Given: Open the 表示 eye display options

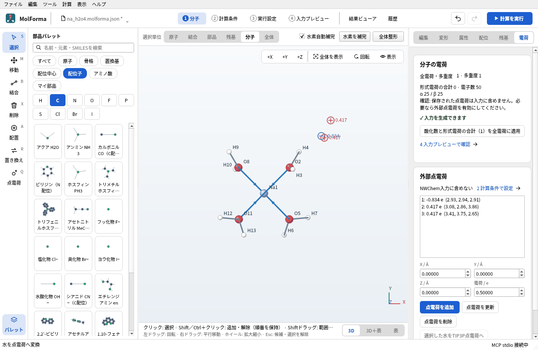Looking at the screenshot, I should (388, 57).
